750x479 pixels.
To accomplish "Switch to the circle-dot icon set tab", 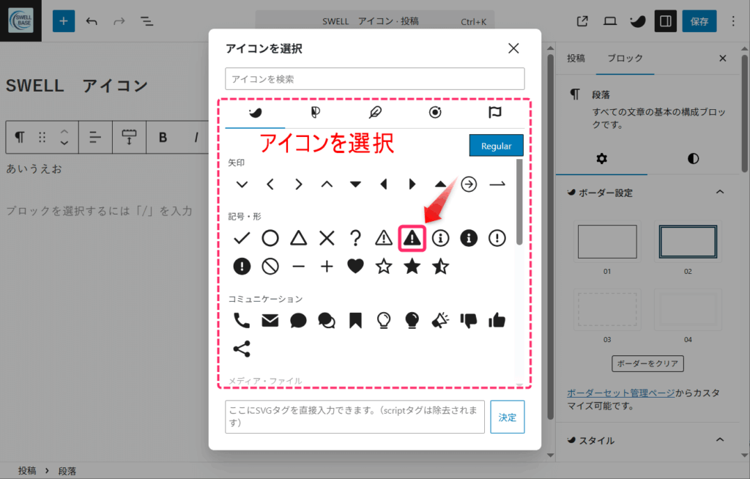I will pos(435,113).
